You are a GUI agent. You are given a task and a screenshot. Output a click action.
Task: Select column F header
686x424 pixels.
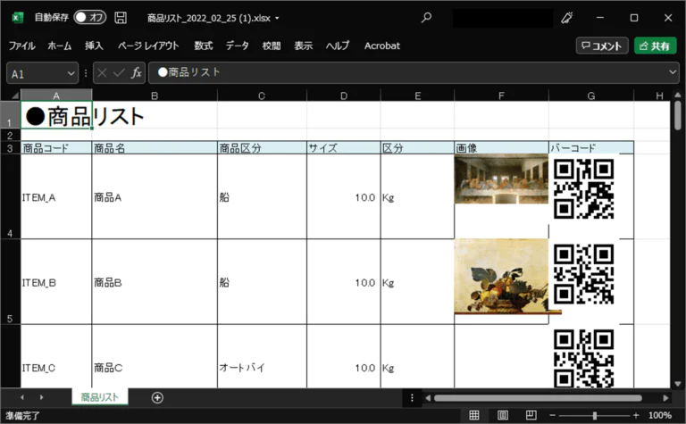501,96
